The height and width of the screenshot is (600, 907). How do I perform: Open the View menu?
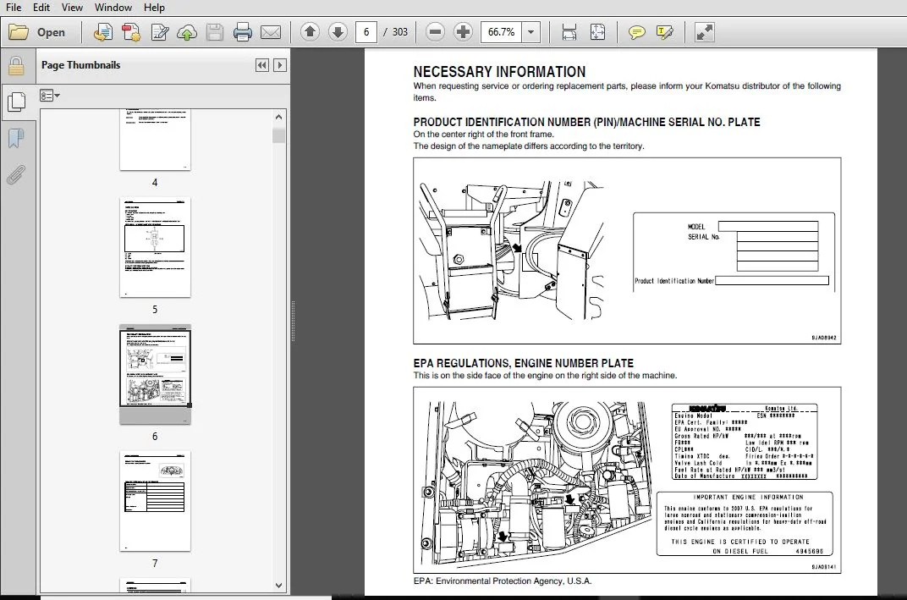click(x=72, y=8)
